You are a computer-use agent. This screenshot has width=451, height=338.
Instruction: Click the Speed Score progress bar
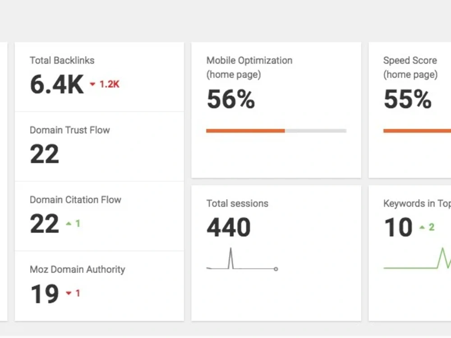pyautogui.click(x=417, y=131)
